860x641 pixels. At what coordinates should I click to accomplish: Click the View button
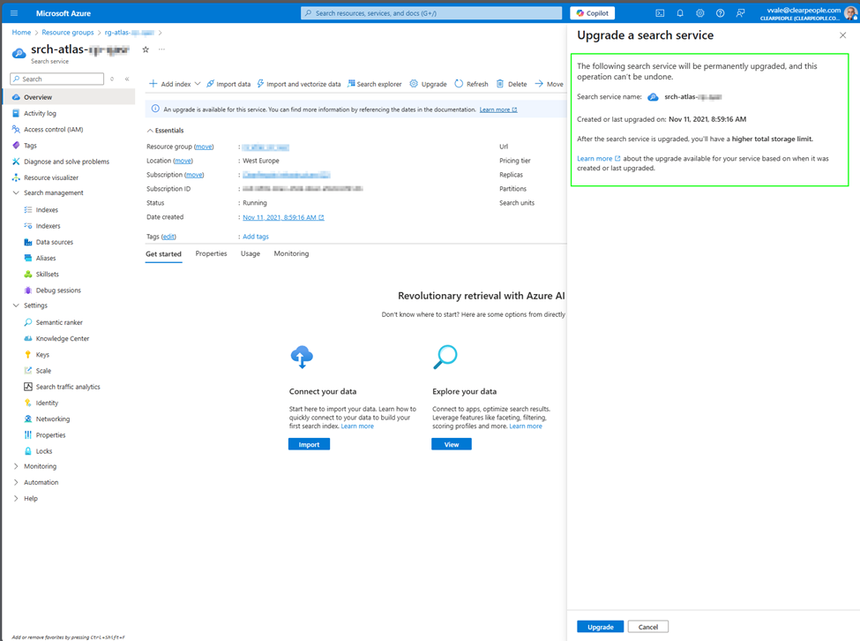452,444
